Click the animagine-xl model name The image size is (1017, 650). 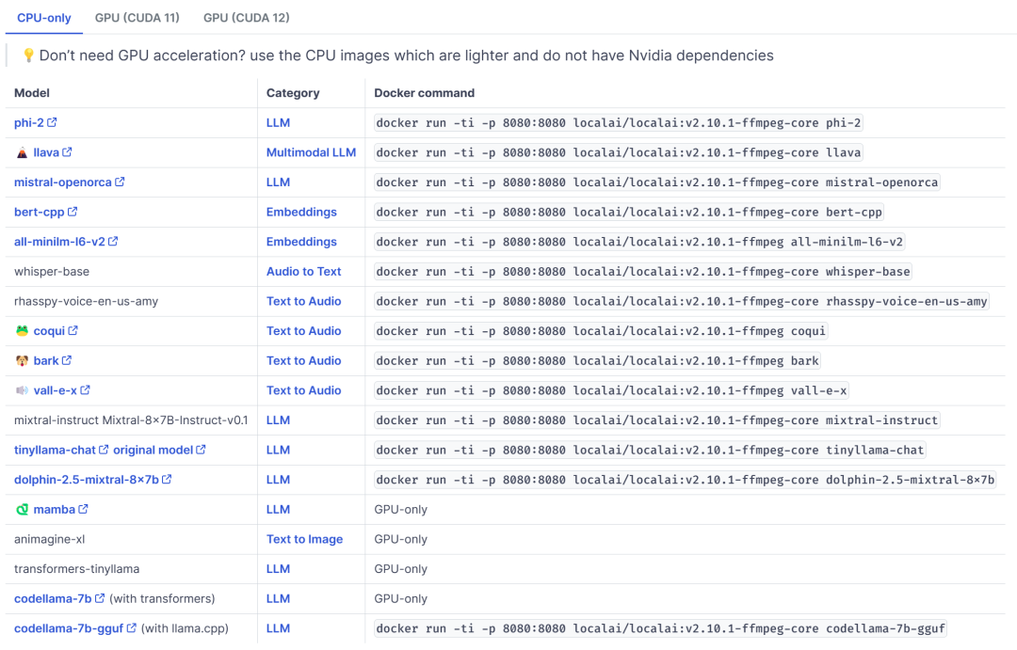tap(49, 540)
